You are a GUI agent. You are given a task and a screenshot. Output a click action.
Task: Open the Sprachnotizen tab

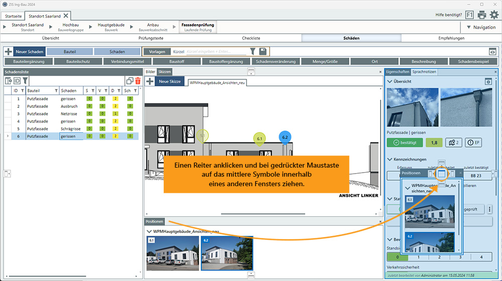tap(424, 72)
